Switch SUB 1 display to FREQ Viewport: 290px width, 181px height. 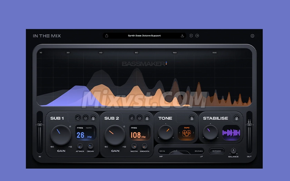click(x=80, y=128)
